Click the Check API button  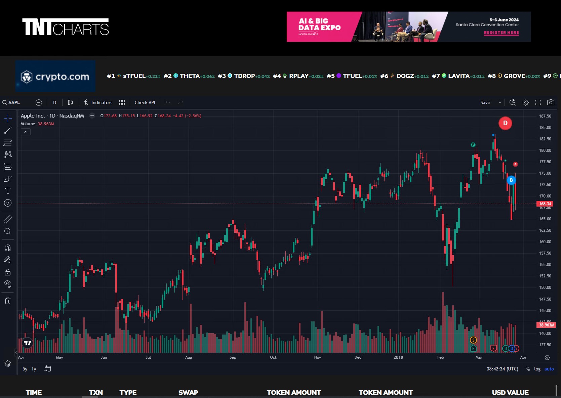pyautogui.click(x=145, y=102)
